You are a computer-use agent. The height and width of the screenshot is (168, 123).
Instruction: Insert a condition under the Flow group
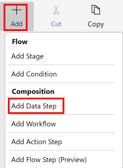pos(34,74)
